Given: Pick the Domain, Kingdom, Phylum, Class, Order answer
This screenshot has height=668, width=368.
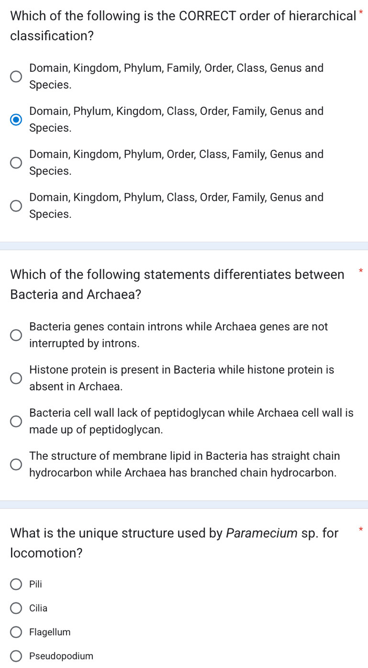Looking at the screenshot, I should (16, 206).
